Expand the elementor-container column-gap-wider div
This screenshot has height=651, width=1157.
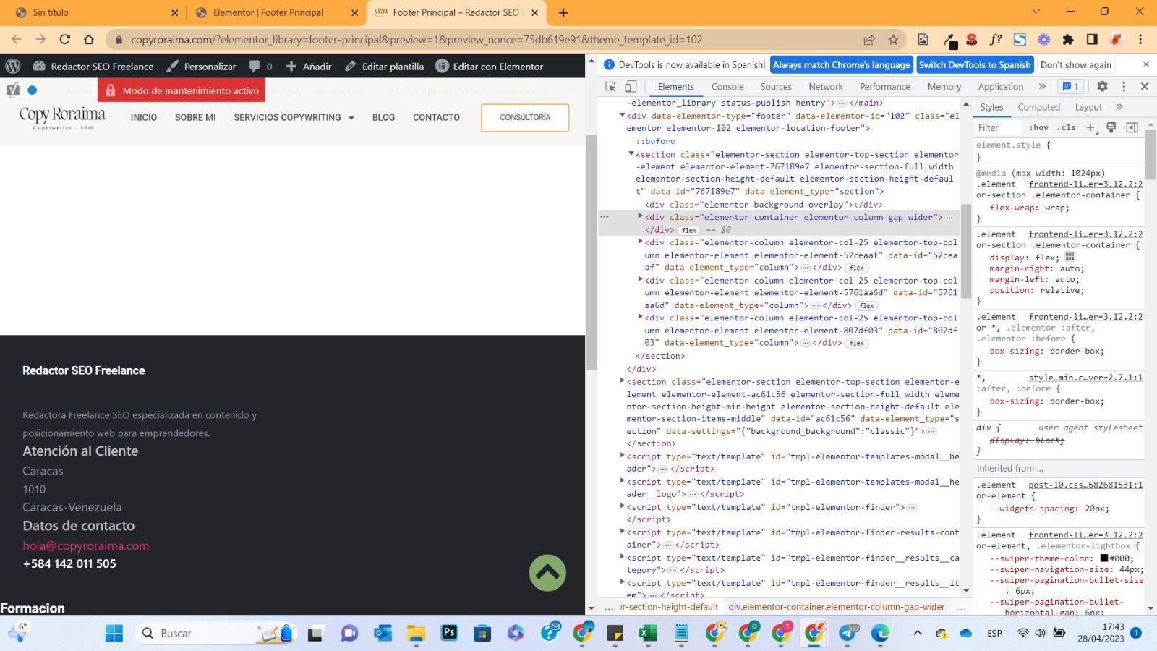tap(640, 216)
